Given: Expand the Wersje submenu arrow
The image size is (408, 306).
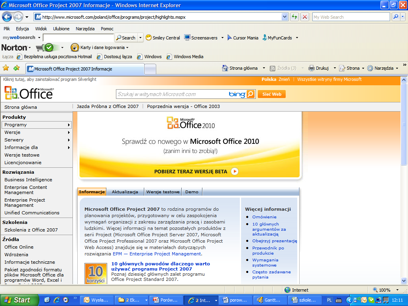Looking at the screenshot, I should click(69, 132).
